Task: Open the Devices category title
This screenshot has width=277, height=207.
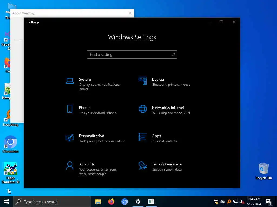Action: click(158, 80)
